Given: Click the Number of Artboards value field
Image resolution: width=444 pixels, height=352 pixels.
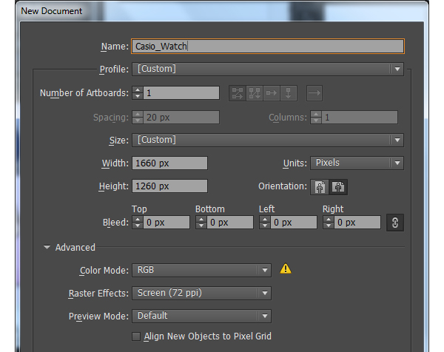Looking at the screenshot, I should (181, 93).
